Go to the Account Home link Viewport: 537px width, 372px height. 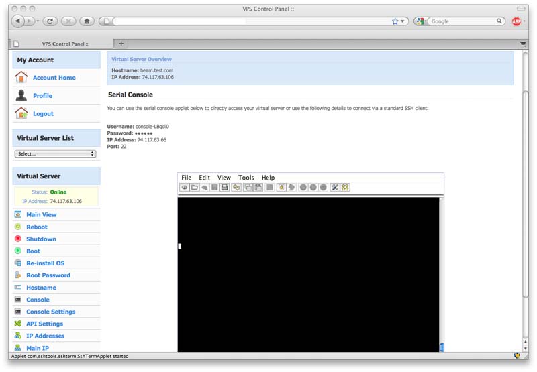point(54,78)
